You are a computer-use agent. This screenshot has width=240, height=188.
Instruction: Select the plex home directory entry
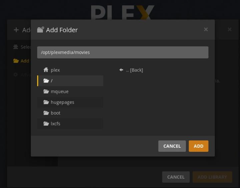click(70, 70)
